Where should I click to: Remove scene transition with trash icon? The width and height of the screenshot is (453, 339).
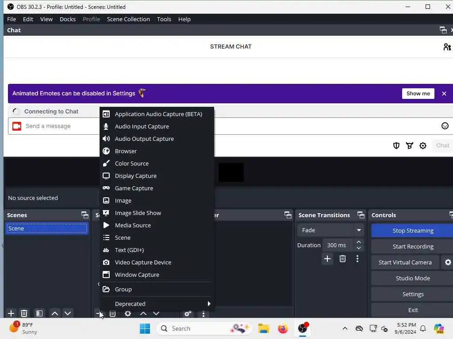tap(343, 259)
